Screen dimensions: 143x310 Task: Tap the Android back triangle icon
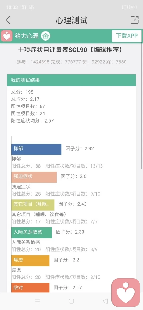pyautogui.click(x=105, y=301)
